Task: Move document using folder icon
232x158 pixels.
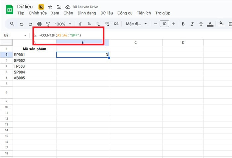Action: point(59,7)
